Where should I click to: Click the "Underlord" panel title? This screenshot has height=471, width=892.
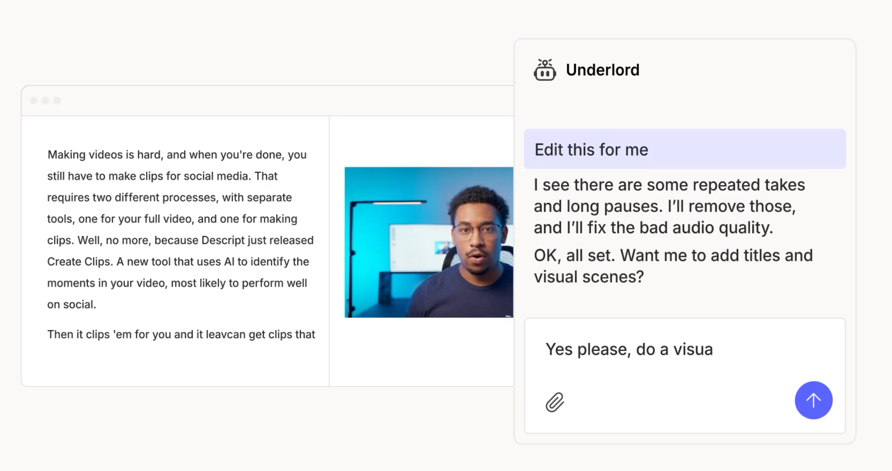(602, 70)
